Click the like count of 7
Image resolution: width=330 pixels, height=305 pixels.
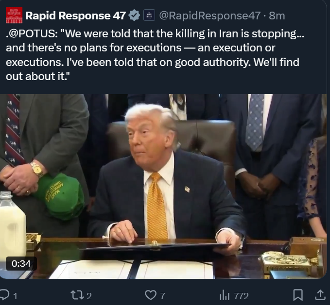[162, 296]
